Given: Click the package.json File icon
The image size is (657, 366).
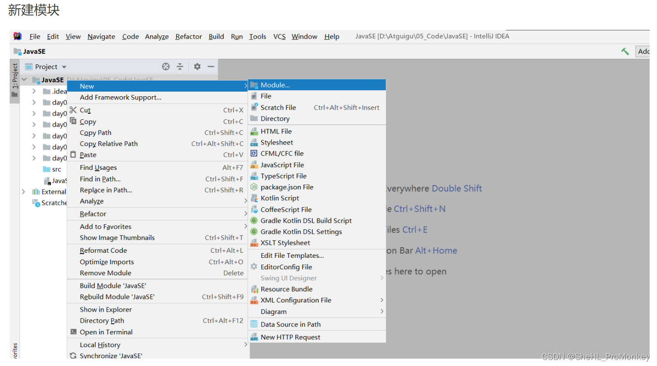Looking at the screenshot, I should [254, 187].
